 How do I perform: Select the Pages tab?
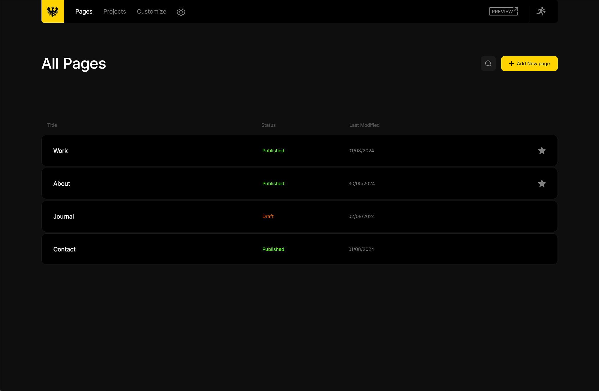(84, 11)
